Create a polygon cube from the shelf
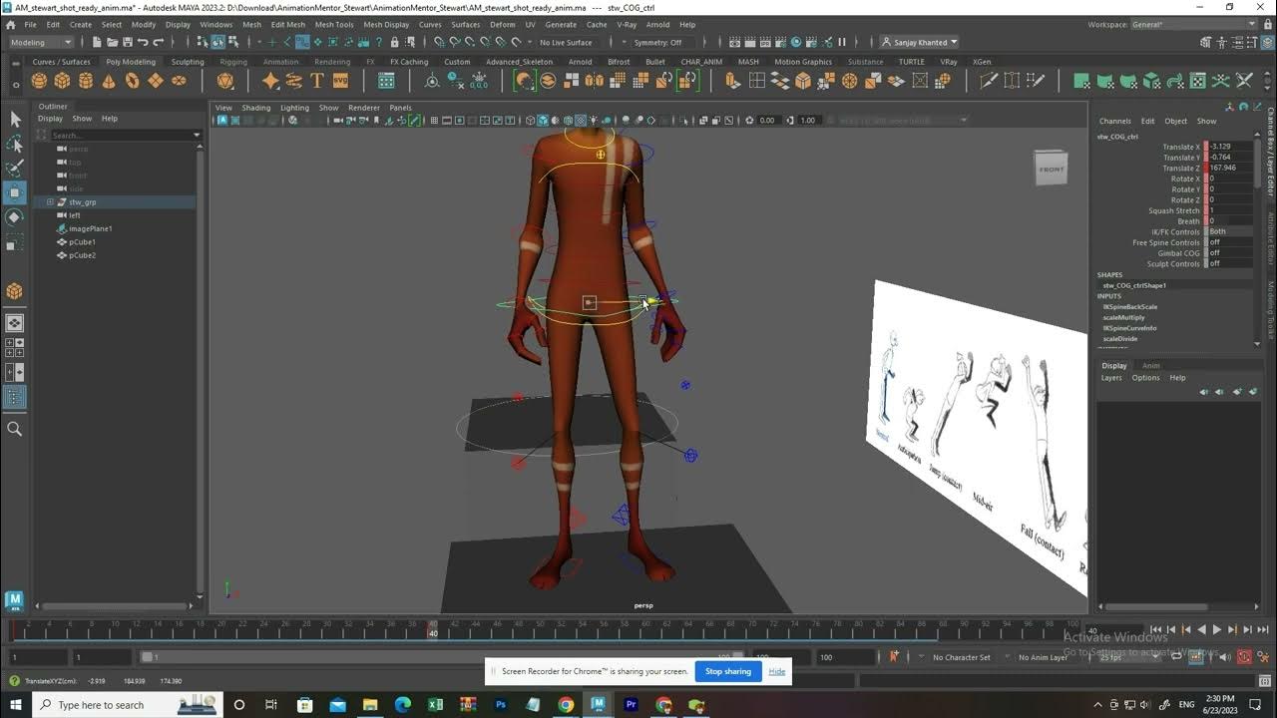The image size is (1277, 718). 62,81
